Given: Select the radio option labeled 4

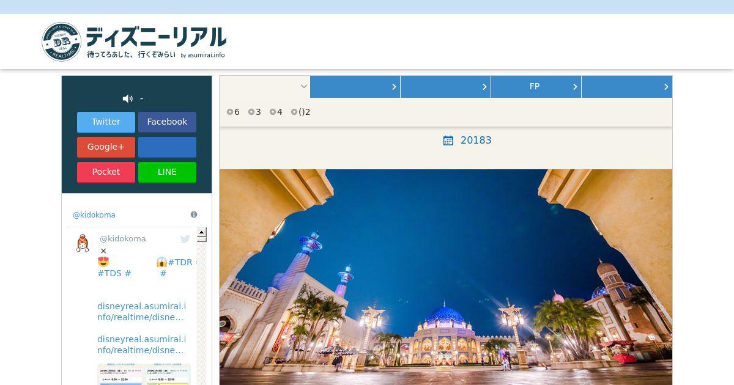Looking at the screenshot, I should pos(273,112).
